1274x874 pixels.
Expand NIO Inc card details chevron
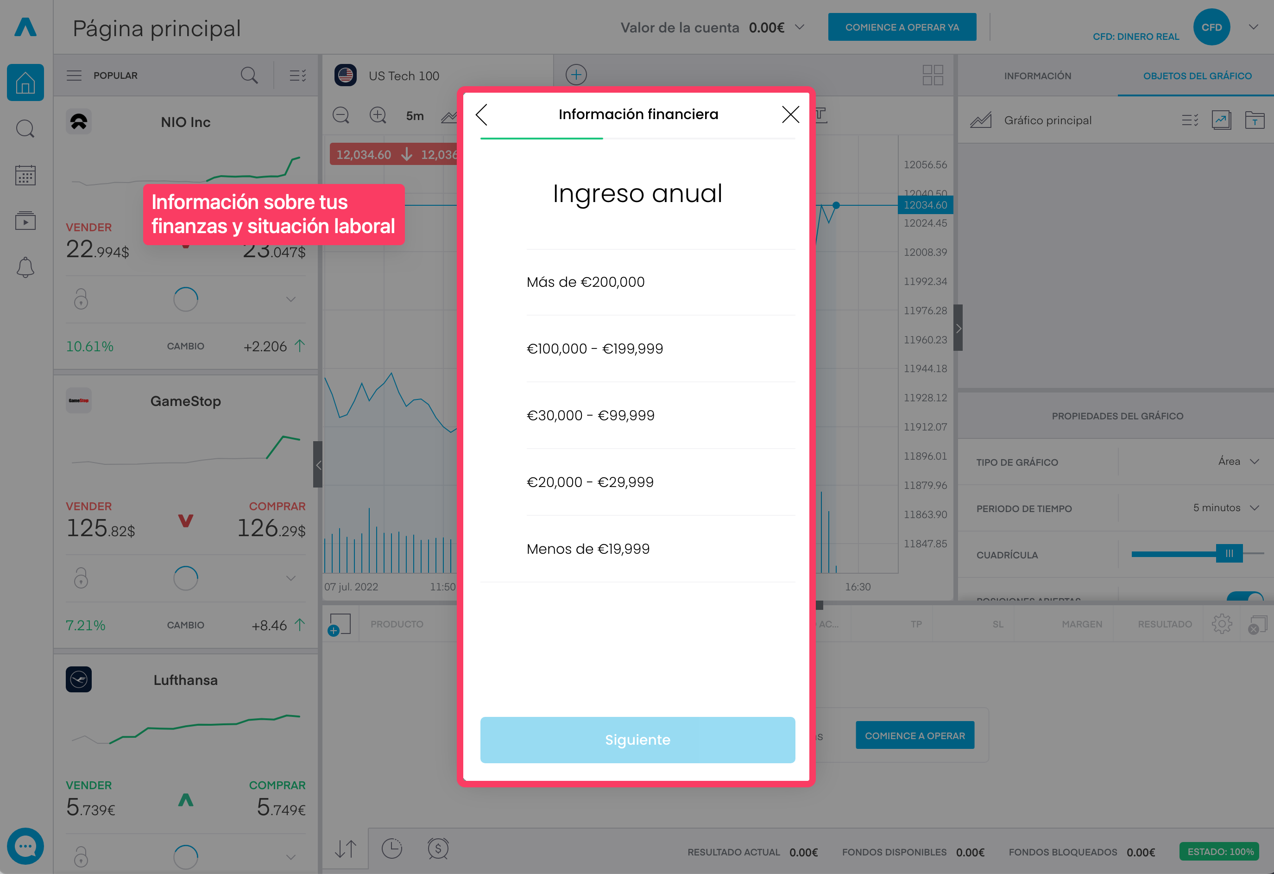[291, 299]
